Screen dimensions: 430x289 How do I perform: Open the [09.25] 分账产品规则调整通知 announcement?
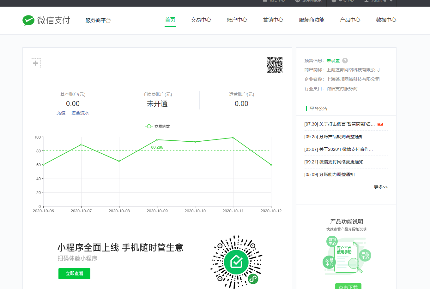334,137
